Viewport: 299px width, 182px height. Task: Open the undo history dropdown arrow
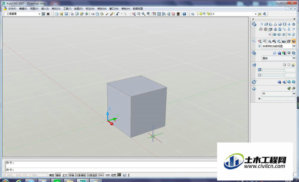pyautogui.click(x=121, y=14)
